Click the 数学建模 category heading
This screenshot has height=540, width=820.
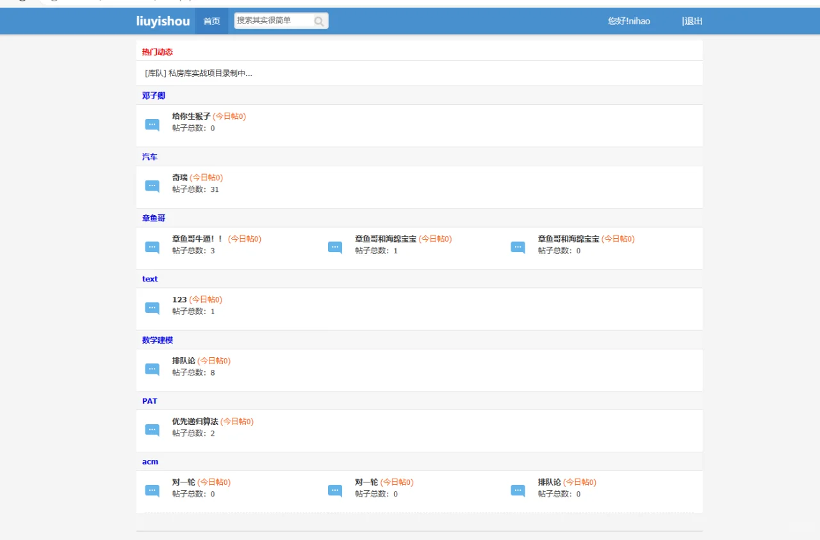(158, 340)
